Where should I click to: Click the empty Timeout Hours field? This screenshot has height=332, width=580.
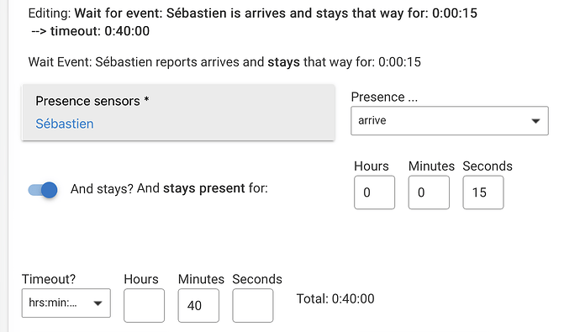(145, 305)
